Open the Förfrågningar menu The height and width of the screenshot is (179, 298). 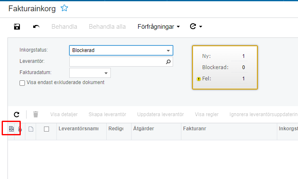(159, 27)
